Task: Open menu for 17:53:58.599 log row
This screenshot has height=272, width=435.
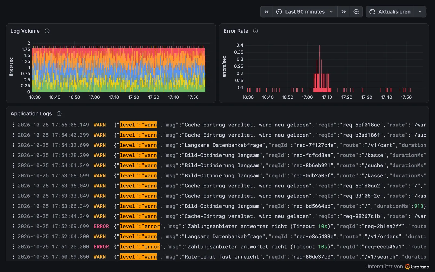Action: click(13, 176)
